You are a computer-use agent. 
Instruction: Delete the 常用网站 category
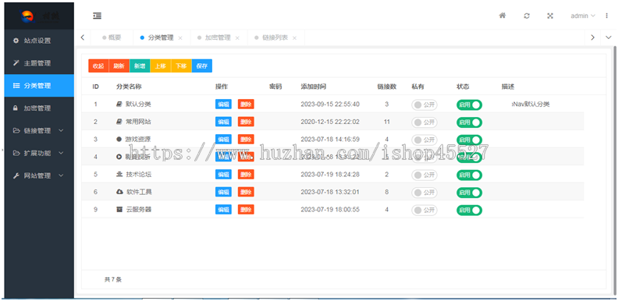tap(246, 122)
